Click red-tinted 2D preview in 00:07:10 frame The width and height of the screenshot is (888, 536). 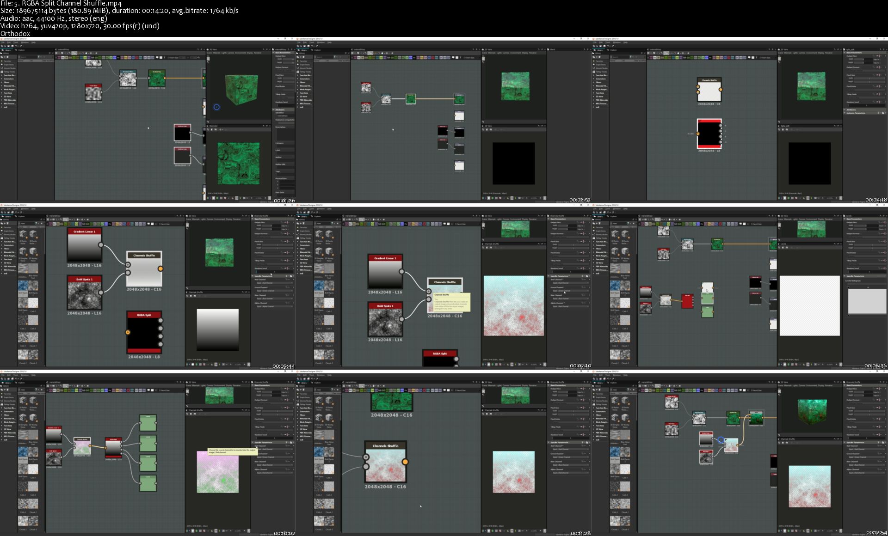[513, 305]
